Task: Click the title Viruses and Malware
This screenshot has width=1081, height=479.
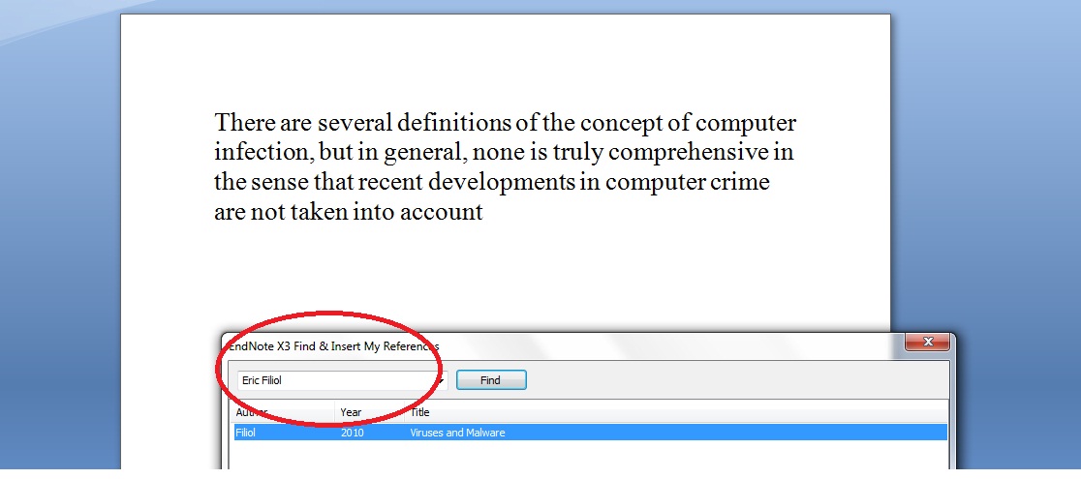Action: coord(458,433)
